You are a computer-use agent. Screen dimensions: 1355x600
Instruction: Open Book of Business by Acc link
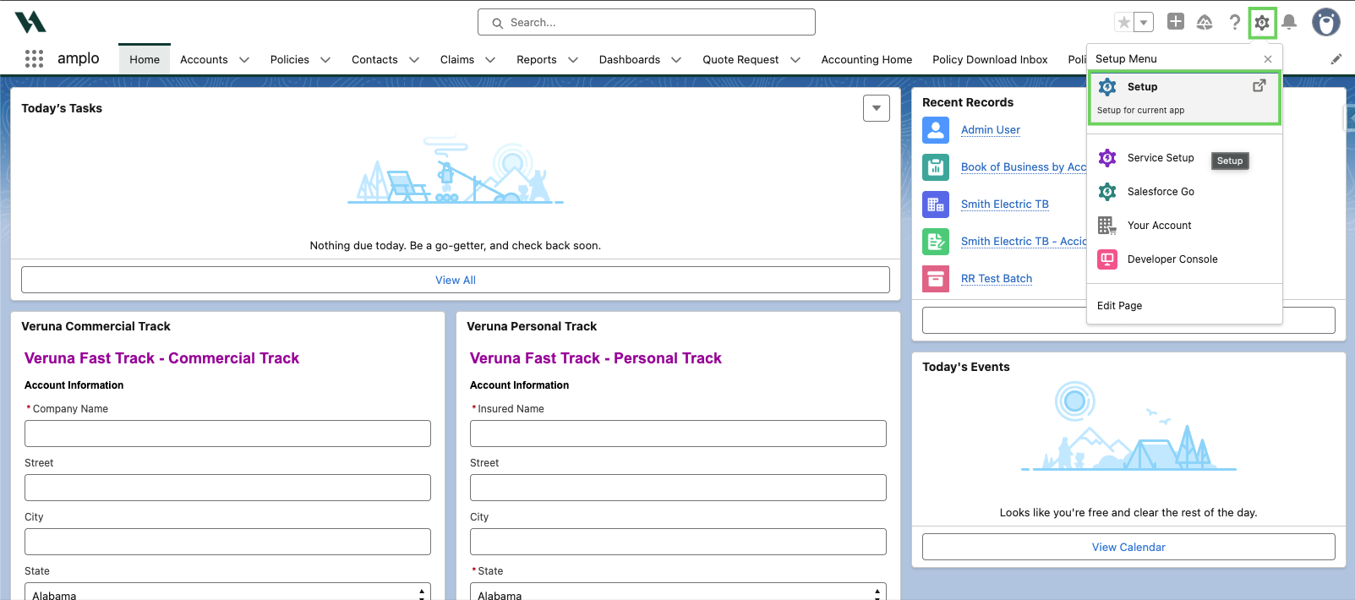tap(1024, 167)
